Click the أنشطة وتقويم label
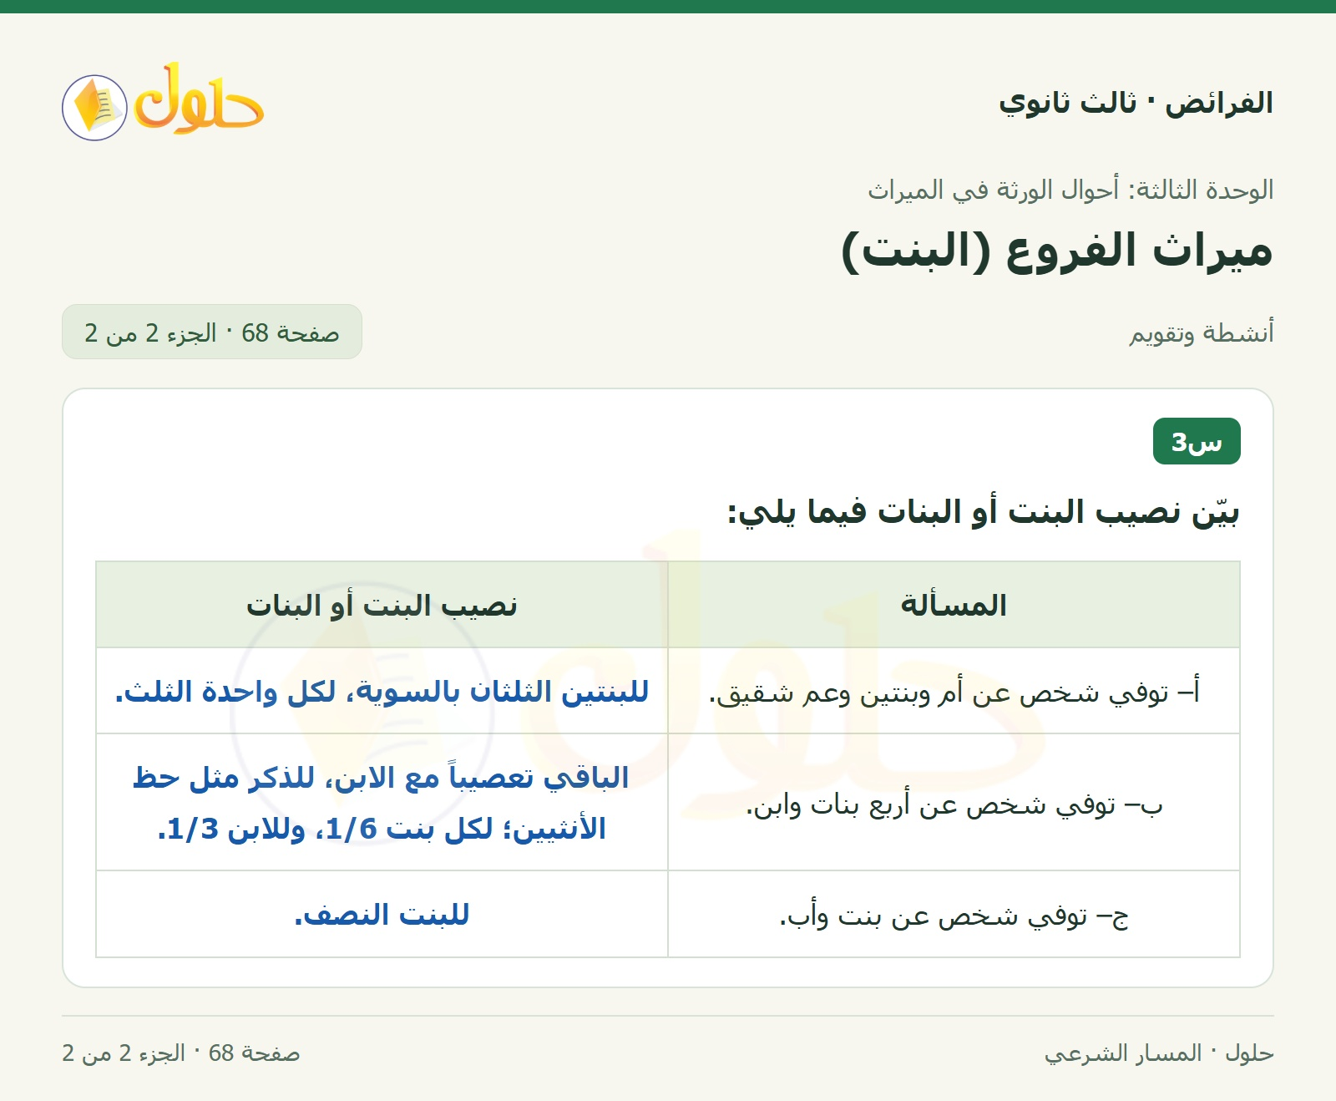Screen dimensions: 1336x1101 [1202, 332]
